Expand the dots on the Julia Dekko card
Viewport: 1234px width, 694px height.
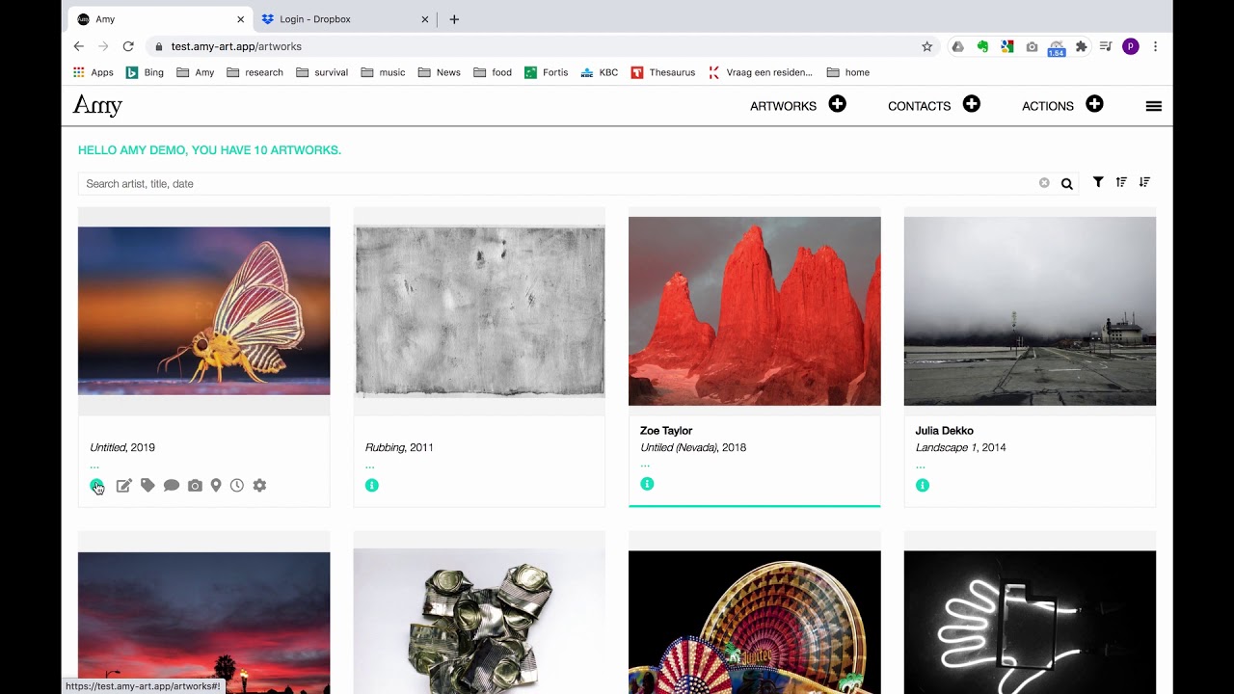pyautogui.click(x=921, y=467)
